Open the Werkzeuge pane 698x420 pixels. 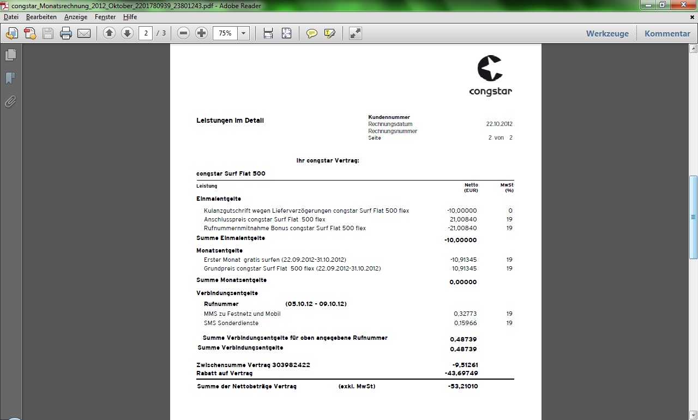607,33
